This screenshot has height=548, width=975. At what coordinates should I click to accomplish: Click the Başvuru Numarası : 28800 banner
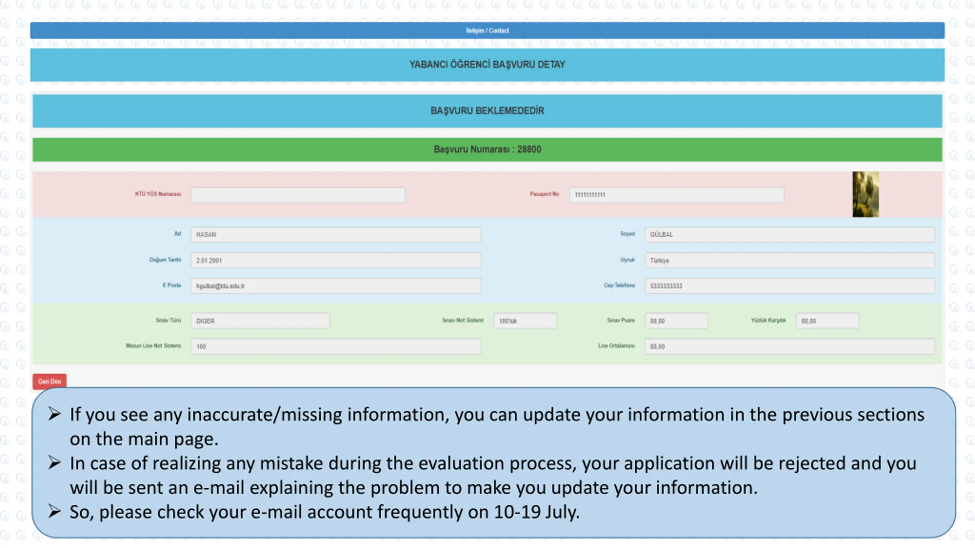[487, 149]
